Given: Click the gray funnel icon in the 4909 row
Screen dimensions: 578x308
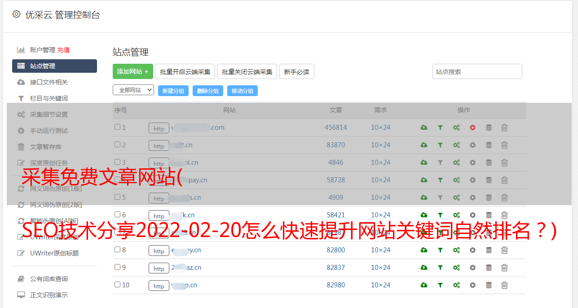Looking at the screenshot, I should 440,198.
